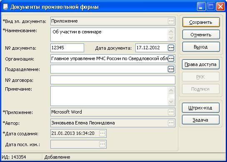Click up arrow in Наименование scrollbar
Screen dimensions: 227x162
coord(171,32)
